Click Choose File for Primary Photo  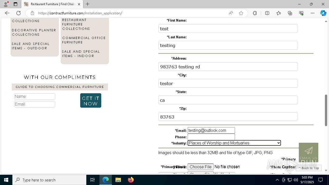pos(200,167)
